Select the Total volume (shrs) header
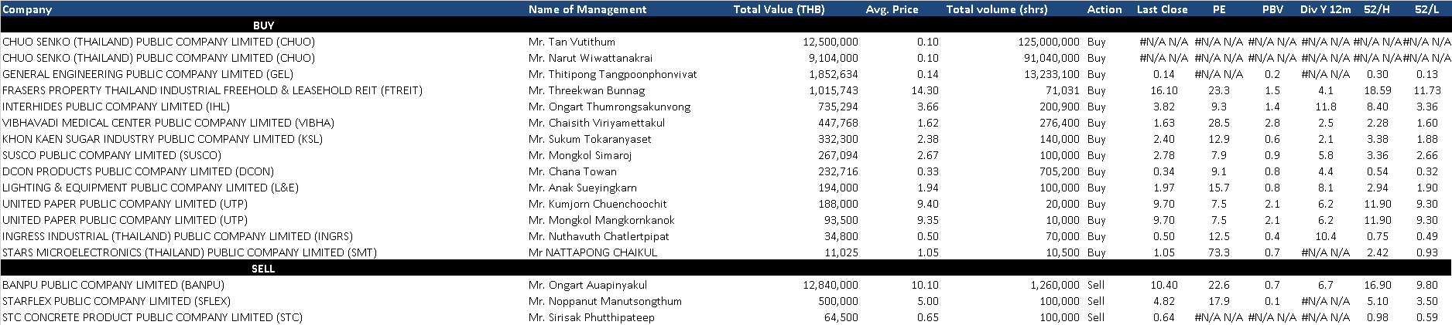Image resolution: width=1452 pixels, height=325 pixels. pyautogui.click(x=997, y=9)
